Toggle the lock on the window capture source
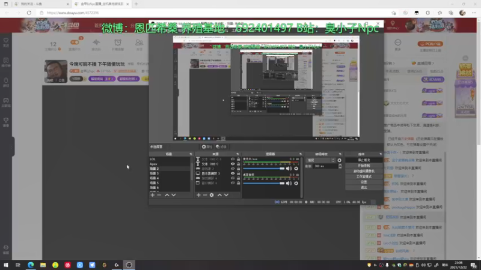The image size is (481, 270). coord(238,183)
